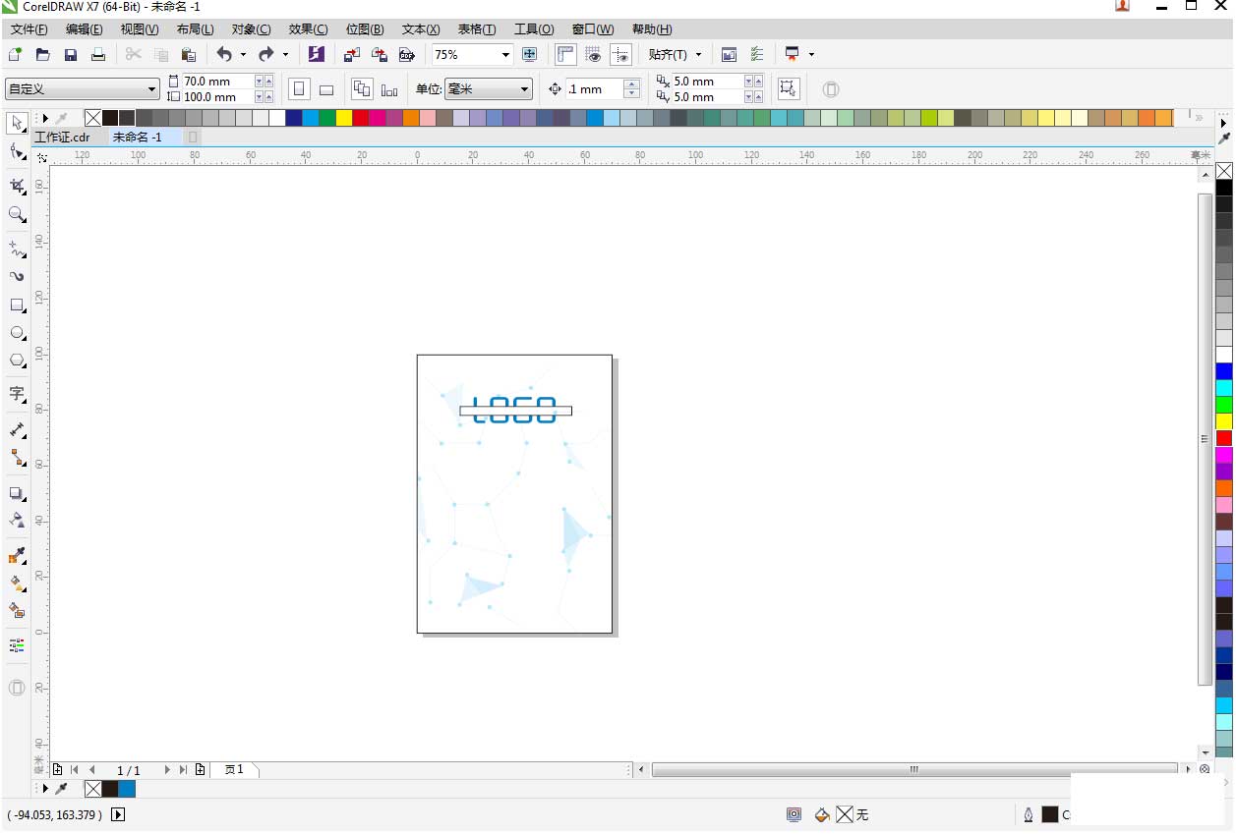Select the Crop tool
The image size is (1236, 834).
click(x=17, y=186)
